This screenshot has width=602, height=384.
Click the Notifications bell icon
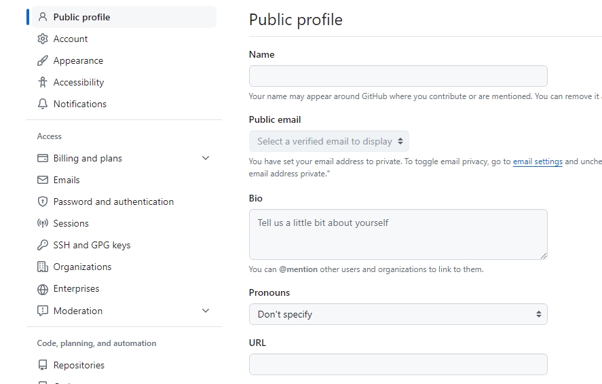tap(43, 104)
